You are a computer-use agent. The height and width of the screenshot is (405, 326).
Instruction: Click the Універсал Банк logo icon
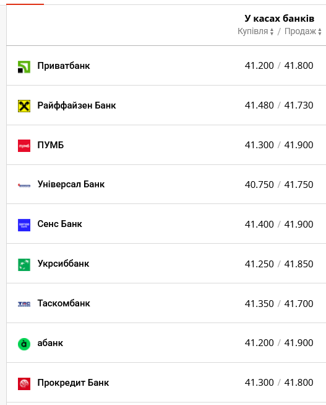click(x=24, y=185)
